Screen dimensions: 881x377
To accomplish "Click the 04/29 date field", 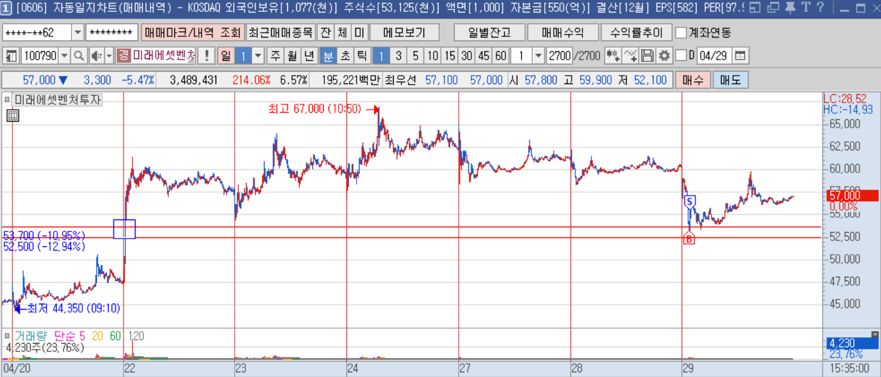I will pos(713,56).
